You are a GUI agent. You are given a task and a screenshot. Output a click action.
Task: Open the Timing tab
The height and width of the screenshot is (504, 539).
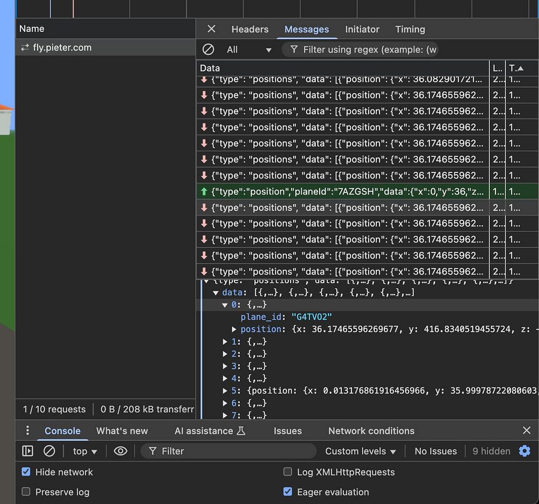[410, 29]
